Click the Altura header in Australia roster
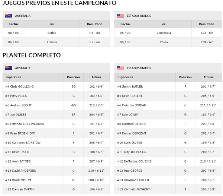The image size is (223, 196). pyautogui.click(x=96, y=77)
